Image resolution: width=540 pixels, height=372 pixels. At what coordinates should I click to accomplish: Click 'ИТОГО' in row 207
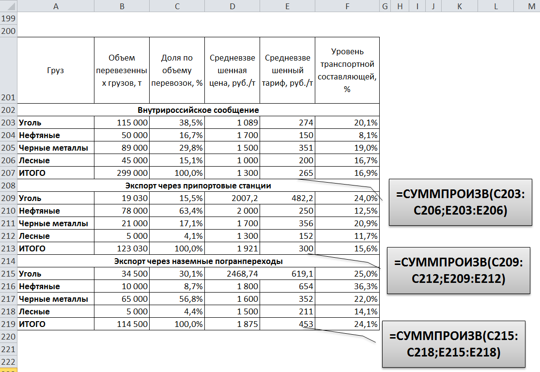56,173
